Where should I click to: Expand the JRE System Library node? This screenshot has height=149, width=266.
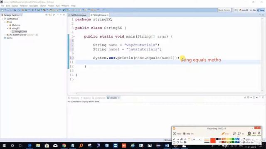click(x=5, y=35)
